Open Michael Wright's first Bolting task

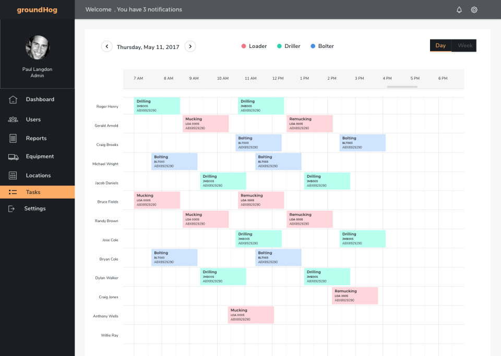[x=174, y=162]
